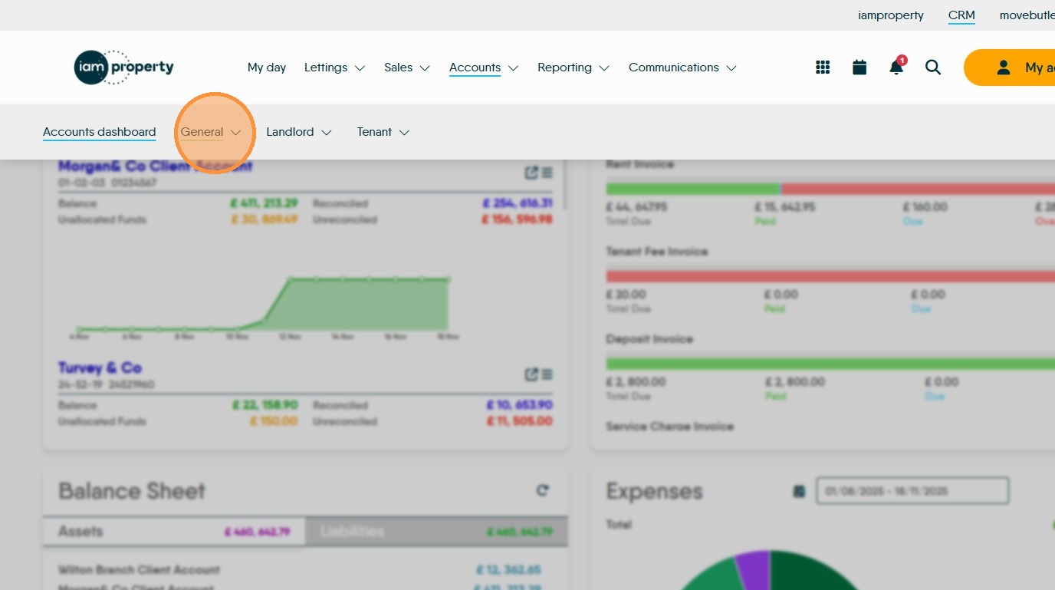The width and height of the screenshot is (1055, 590).
Task: Open the Morgan & Co account list menu icon
Action: click(547, 173)
